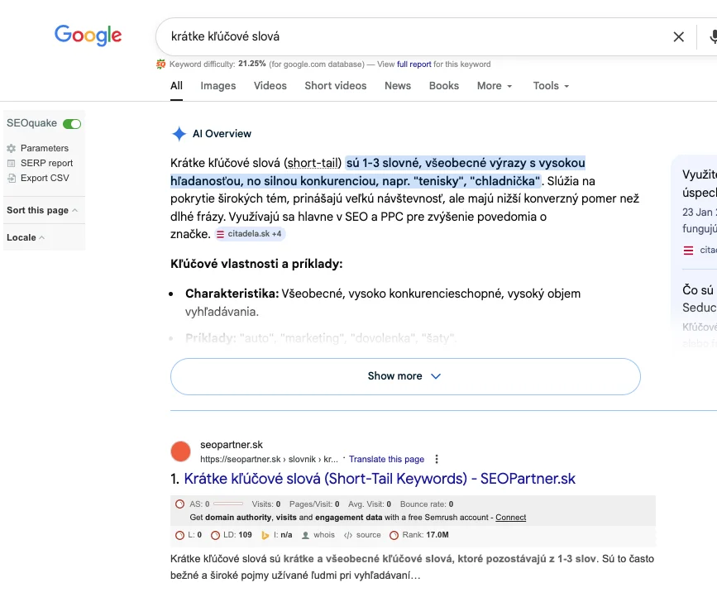Click Show more in AI Overview
The width and height of the screenshot is (717, 597).
click(x=404, y=376)
